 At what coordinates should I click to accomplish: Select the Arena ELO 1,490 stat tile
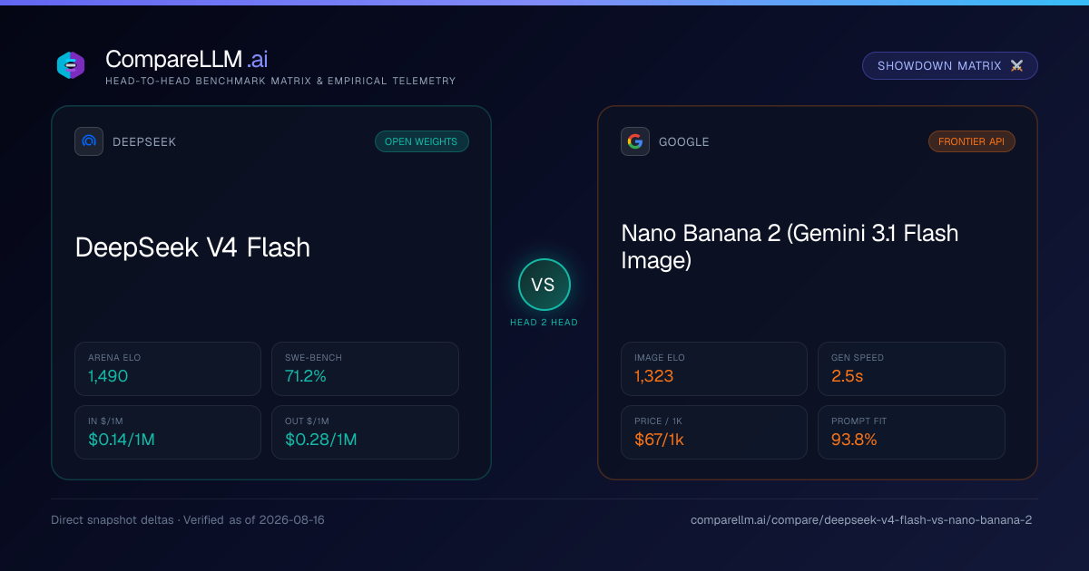[169, 369]
